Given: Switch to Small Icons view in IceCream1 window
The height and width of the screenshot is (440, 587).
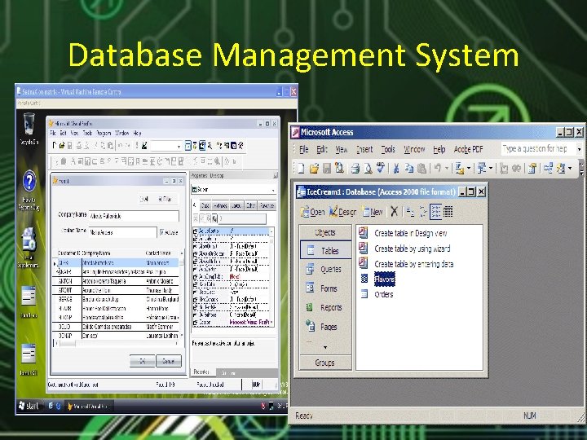Looking at the screenshot, I should [x=422, y=212].
